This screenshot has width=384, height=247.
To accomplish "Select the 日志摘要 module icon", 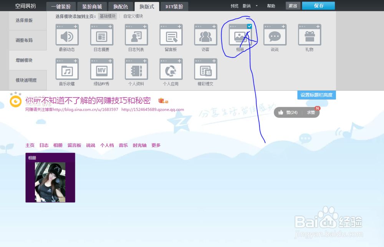I will click(x=102, y=35).
